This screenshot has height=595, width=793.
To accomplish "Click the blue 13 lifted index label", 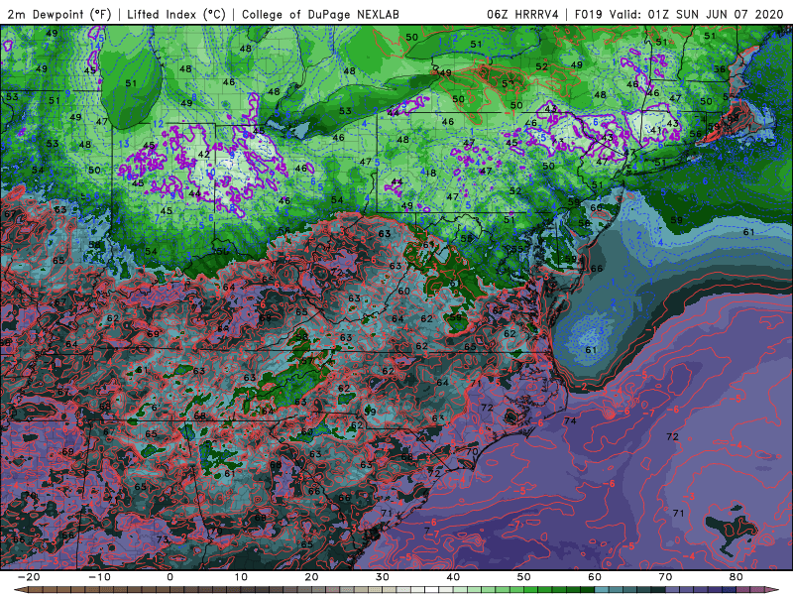I will 124,144.
